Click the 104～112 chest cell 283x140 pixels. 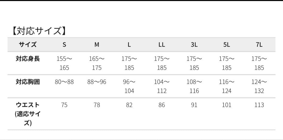(162, 86)
